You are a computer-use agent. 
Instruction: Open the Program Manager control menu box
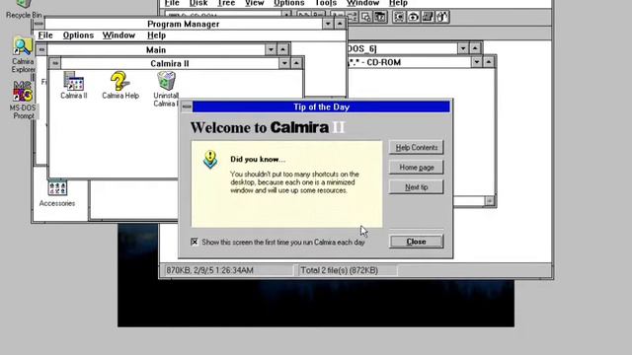click(x=39, y=24)
